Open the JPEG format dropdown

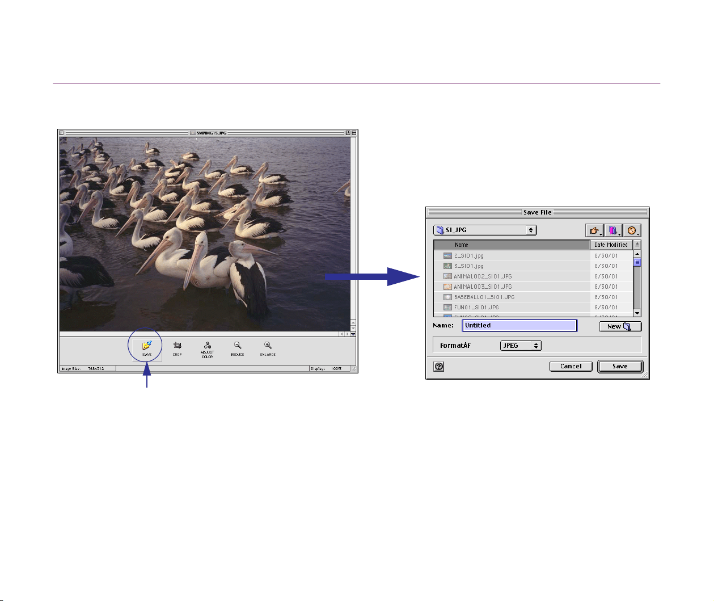(x=521, y=345)
